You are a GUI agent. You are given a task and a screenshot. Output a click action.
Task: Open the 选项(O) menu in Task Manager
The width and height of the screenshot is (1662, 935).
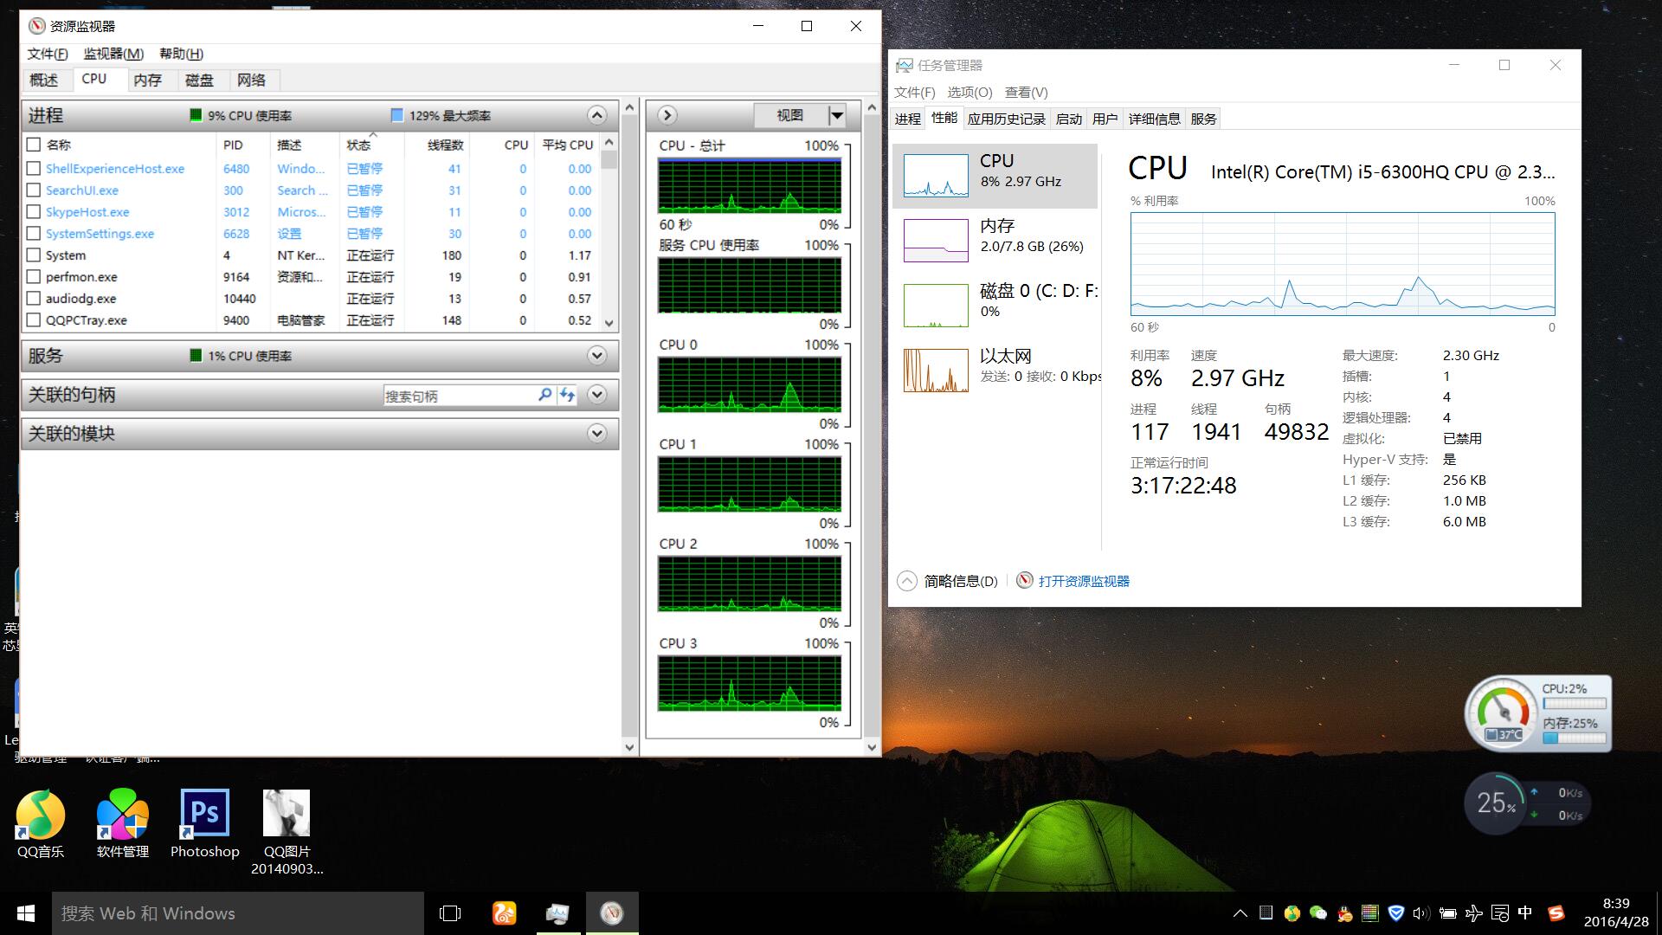(969, 92)
